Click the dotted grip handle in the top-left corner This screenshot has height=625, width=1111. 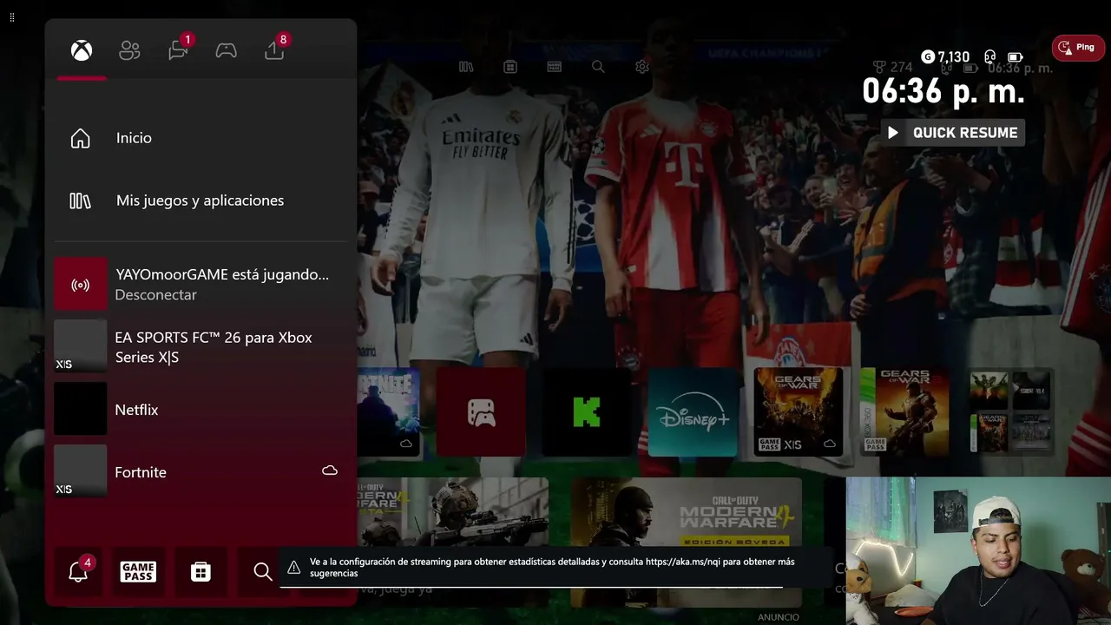click(x=11, y=17)
